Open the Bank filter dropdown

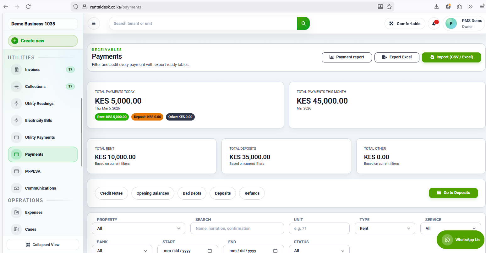click(122, 250)
